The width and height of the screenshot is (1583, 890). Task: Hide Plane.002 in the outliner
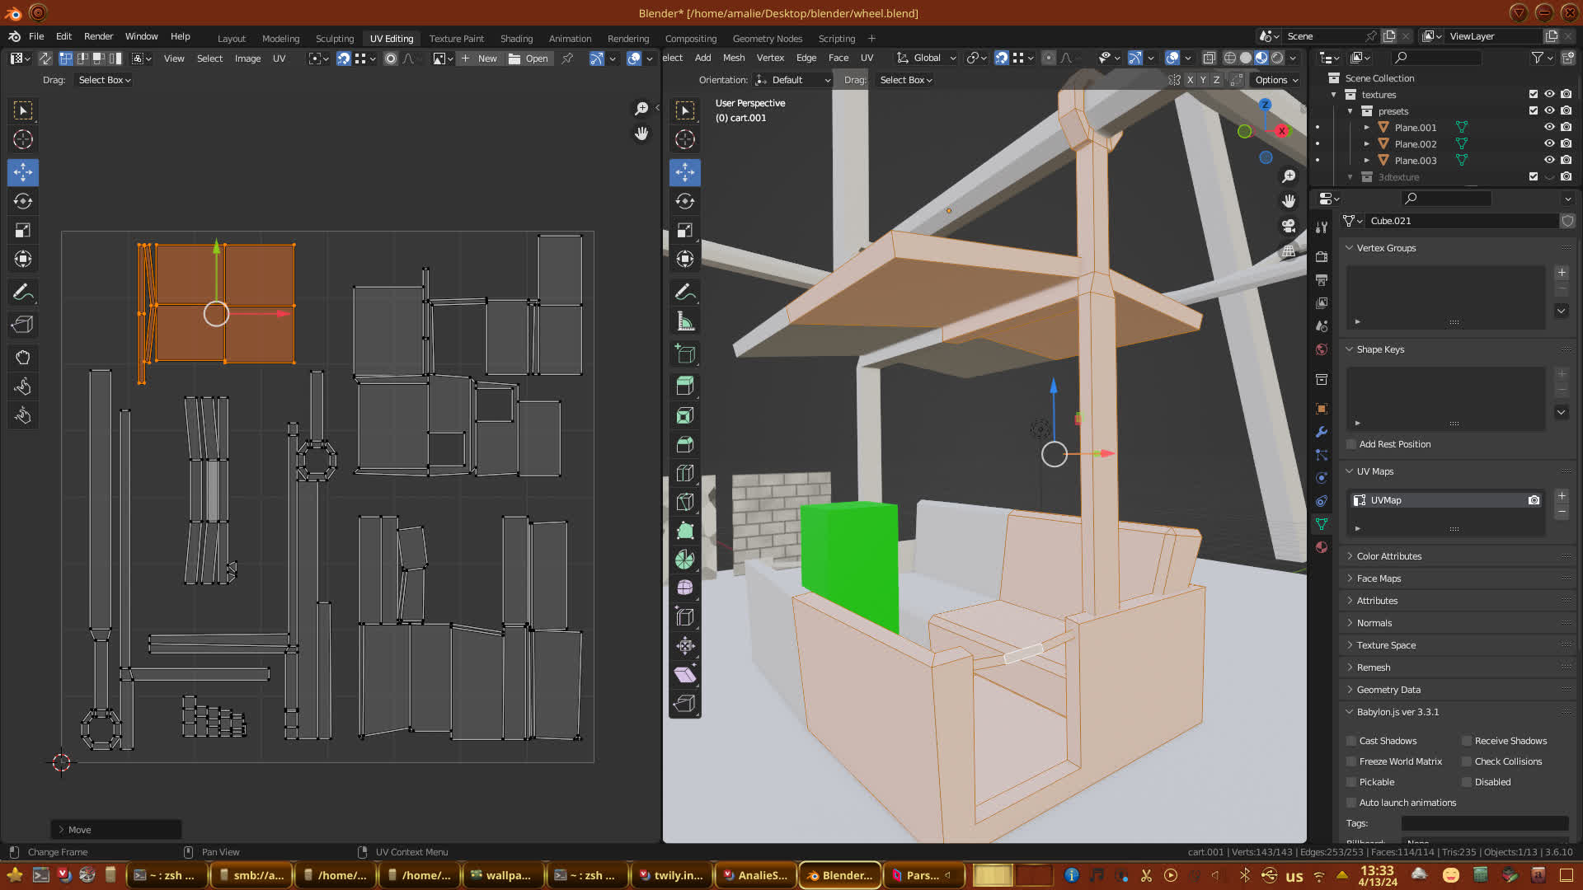click(x=1549, y=143)
